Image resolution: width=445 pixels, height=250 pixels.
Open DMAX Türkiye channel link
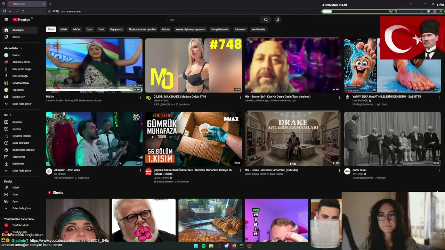161,178
